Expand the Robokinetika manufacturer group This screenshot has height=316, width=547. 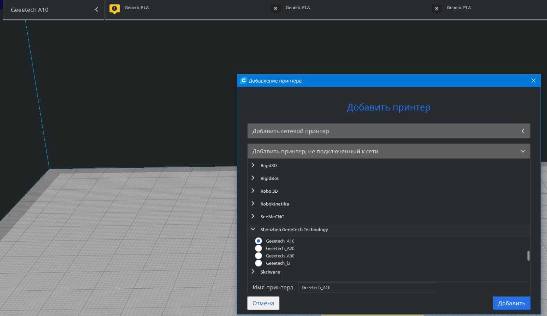[253, 204]
